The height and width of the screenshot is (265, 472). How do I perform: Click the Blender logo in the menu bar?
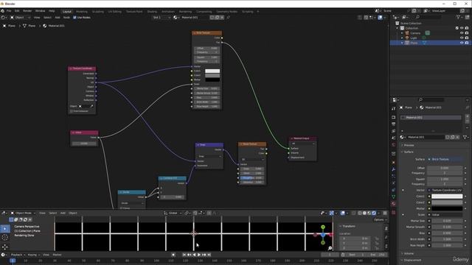[x=3, y=11]
